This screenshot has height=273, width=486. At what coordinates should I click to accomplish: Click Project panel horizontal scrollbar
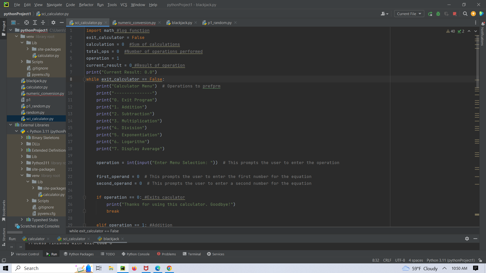coord(15,232)
